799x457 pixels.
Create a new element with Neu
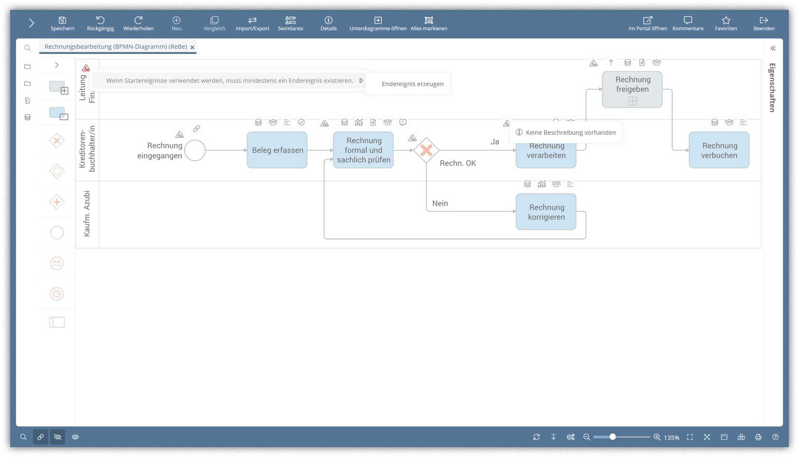click(176, 24)
